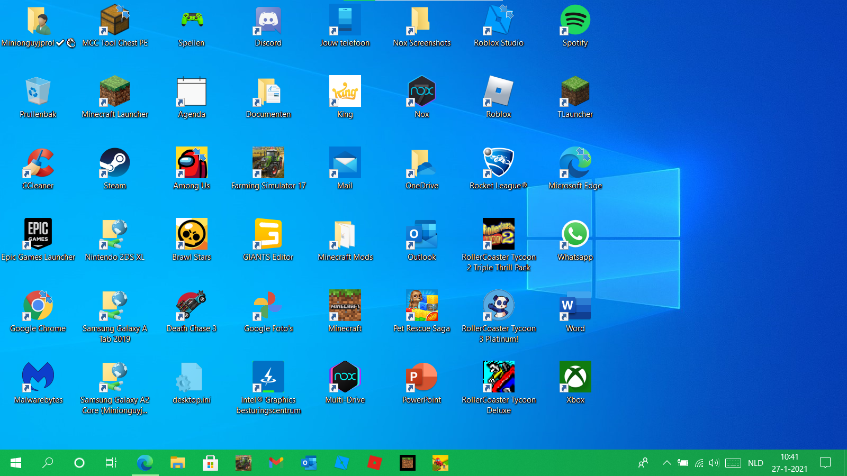Open the GIANTS Editor shortcut

[x=268, y=241]
